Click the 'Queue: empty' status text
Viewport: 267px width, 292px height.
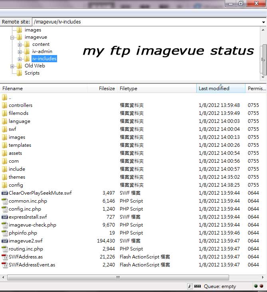tap(220, 286)
